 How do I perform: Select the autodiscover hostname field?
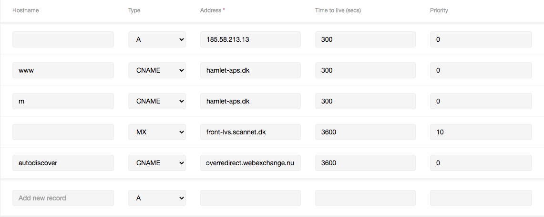pos(63,163)
